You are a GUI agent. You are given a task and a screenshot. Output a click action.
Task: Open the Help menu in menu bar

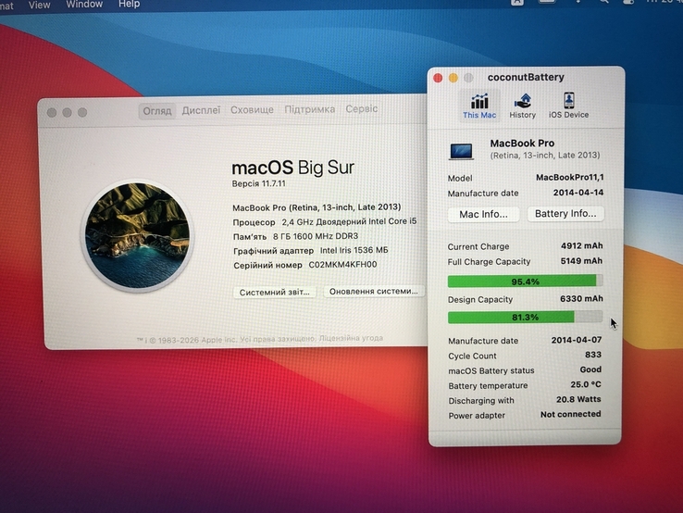pos(129,5)
